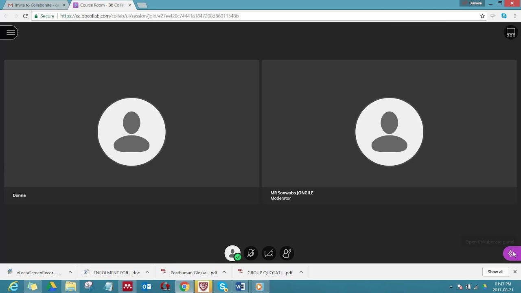
Task: Expand options for Posthuman Glossa pdf download
Action: click(224, 272)
